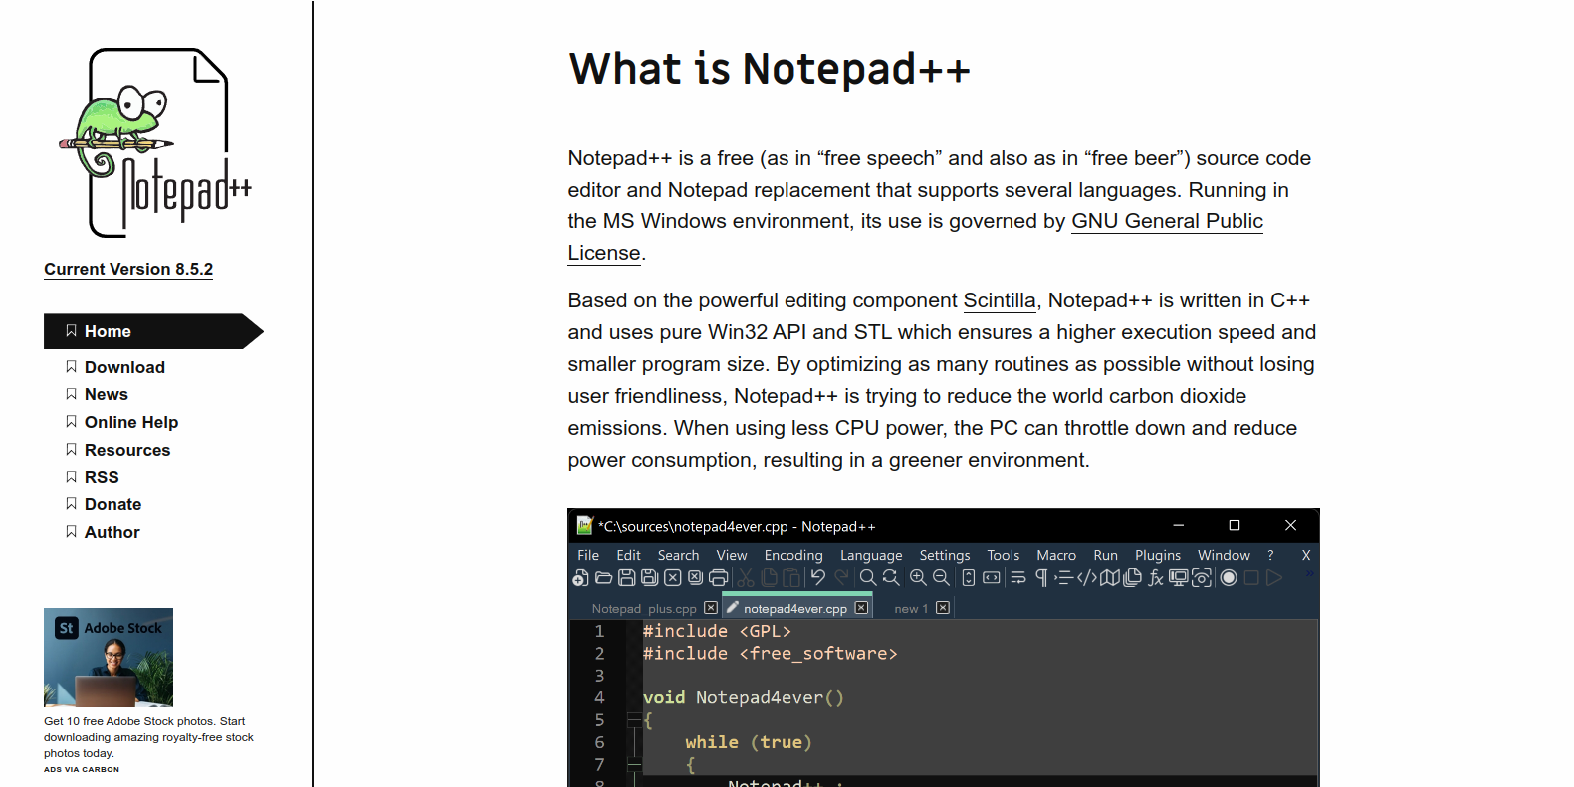Click the Zoom Out icon
The image size is (1574, 787).
[x=941, y=577]
